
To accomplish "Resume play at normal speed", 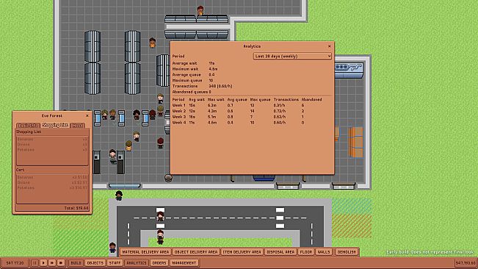I will (43, 262).
